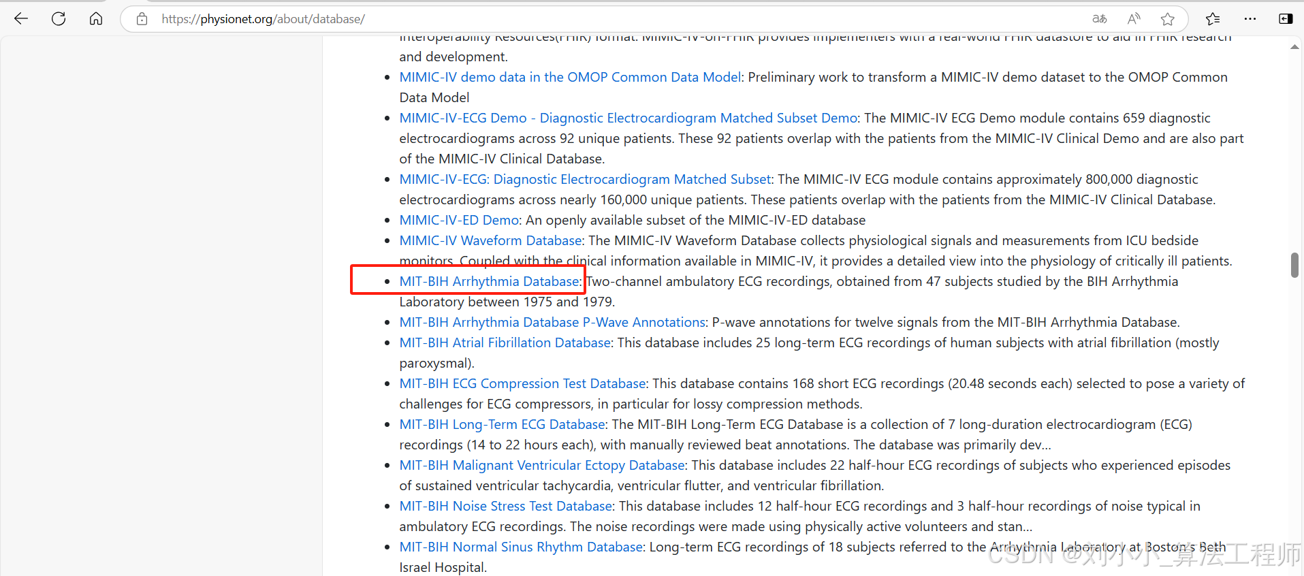Open the MIMIC-IV-ED Demo link

pos(460,220)
